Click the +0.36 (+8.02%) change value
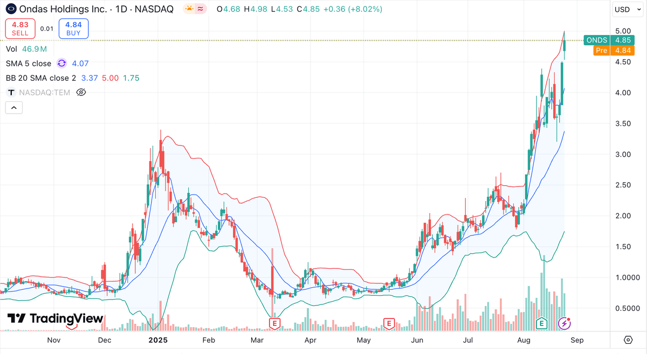 coord(352,9)
